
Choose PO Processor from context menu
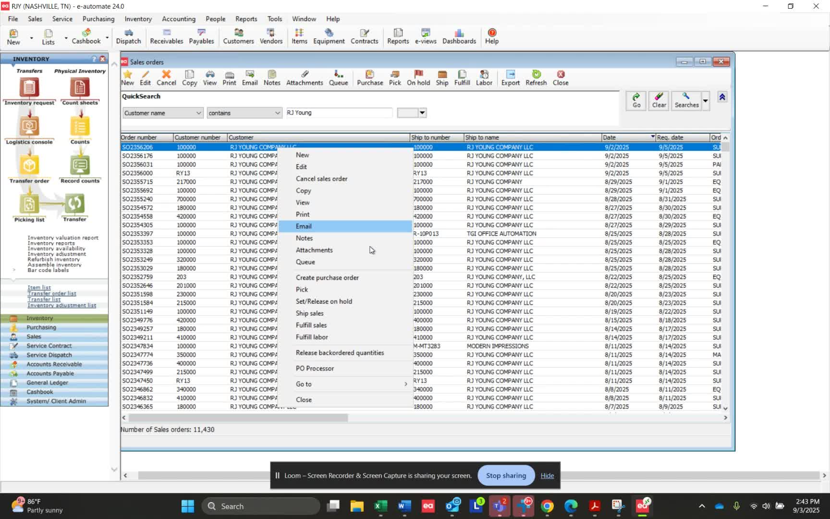345,369
